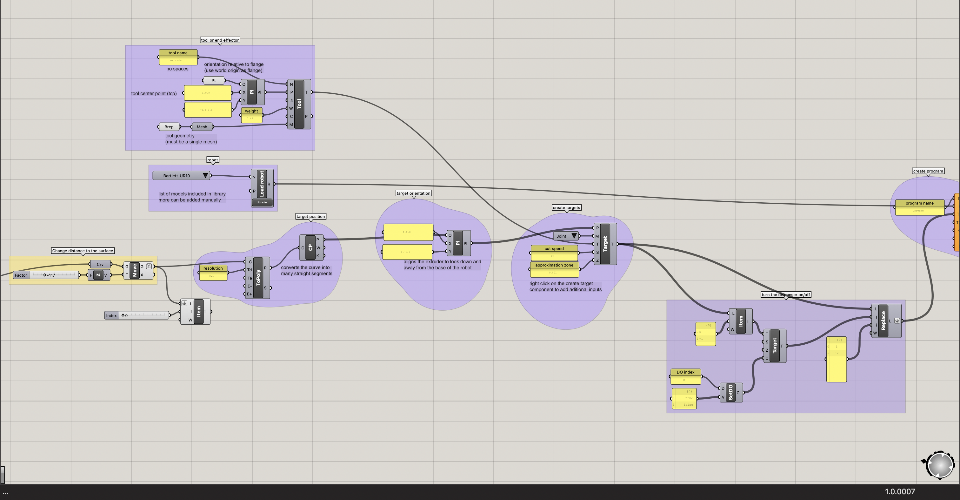Viewport: 960px width, 500px height.
Task: Click the Y toggle beside the Move output
Action: (x=149, y=266)
